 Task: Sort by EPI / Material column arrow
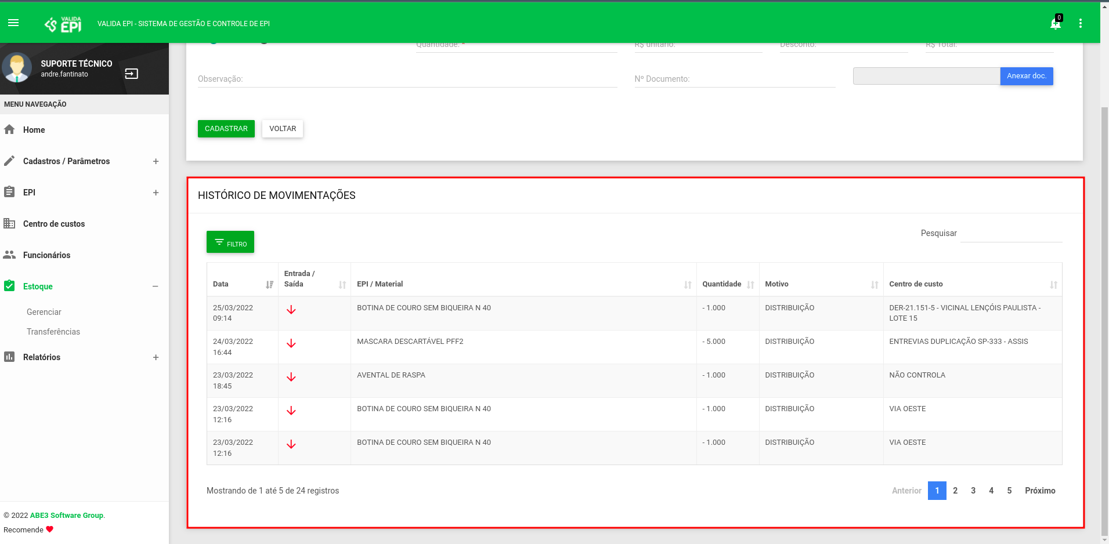tap(688, 285)
